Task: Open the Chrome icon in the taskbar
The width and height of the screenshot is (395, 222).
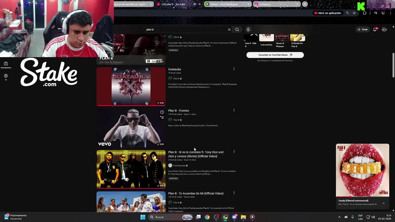Action: [x=207, y=217]
